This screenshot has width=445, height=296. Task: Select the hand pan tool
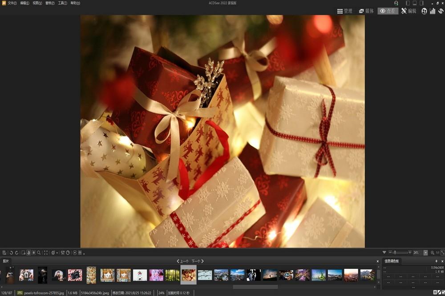(28, 252)
